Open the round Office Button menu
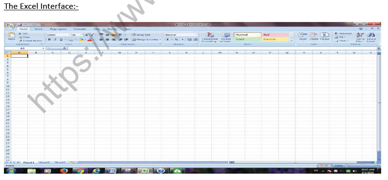This screenshot has width=388, height=180. 10,26
